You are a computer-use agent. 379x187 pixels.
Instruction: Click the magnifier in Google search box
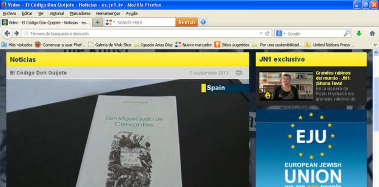(347, 33)
